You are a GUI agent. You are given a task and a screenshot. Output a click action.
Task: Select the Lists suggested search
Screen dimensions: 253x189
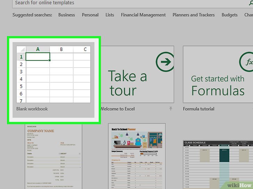pos(110,15)
